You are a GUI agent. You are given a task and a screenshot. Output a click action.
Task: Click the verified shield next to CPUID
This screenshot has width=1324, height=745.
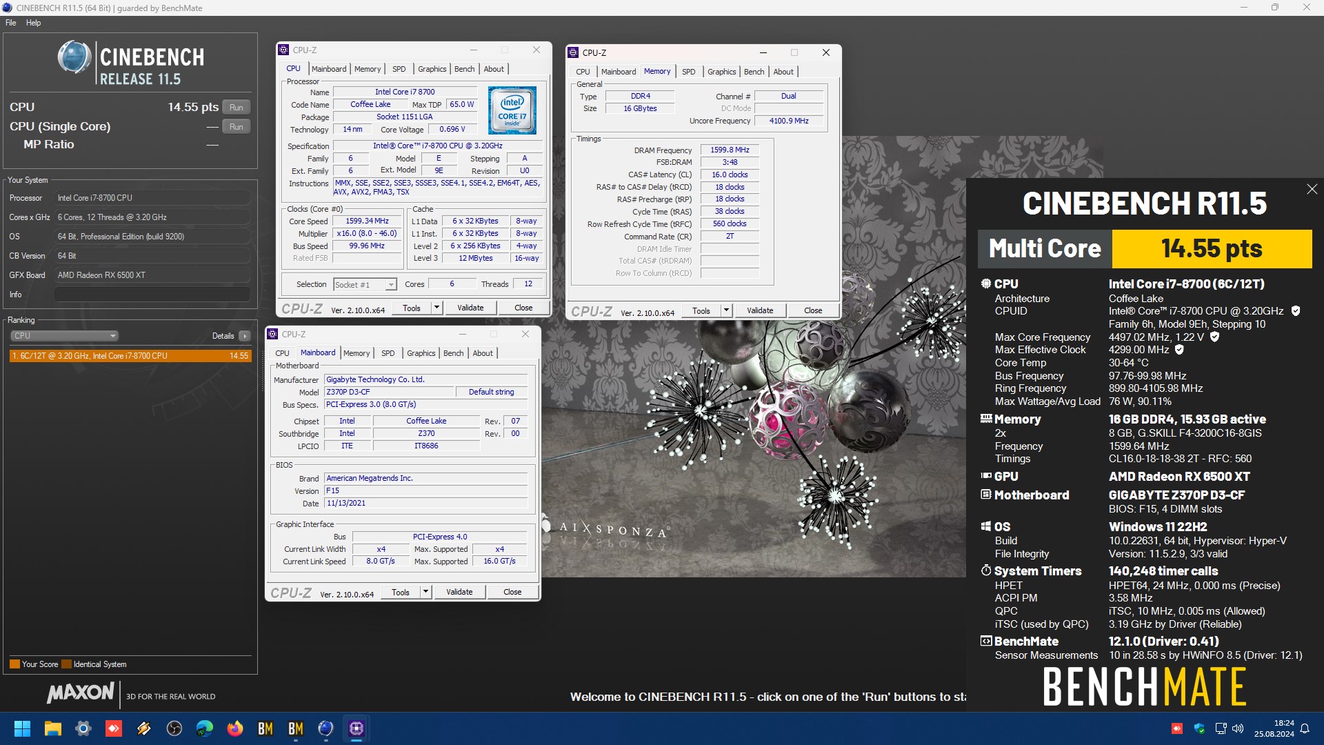[x=1296, y=311]
